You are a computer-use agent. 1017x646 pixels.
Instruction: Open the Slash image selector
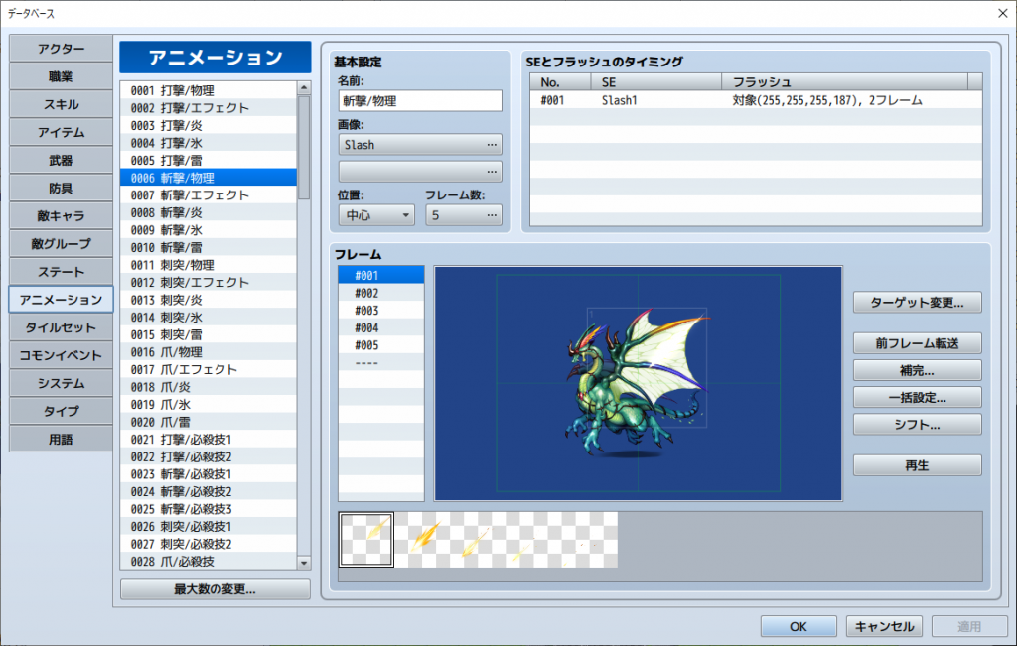pyautogui.click(x=419, y=145)
